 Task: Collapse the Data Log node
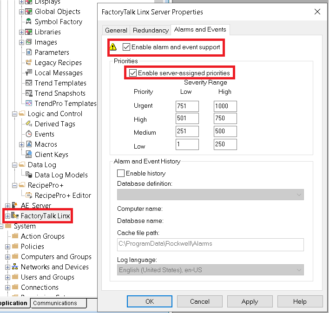(14, 165)
